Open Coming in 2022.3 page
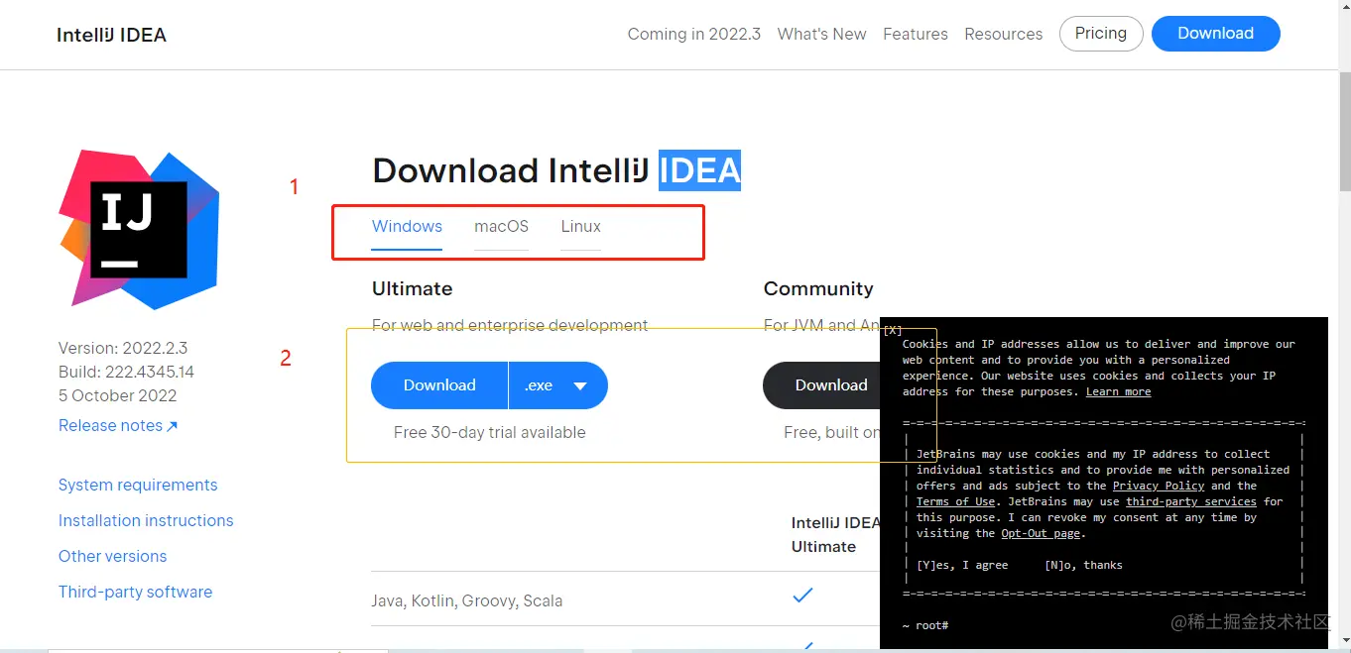Screen dimensions: 1351x653 coord(694,34)
